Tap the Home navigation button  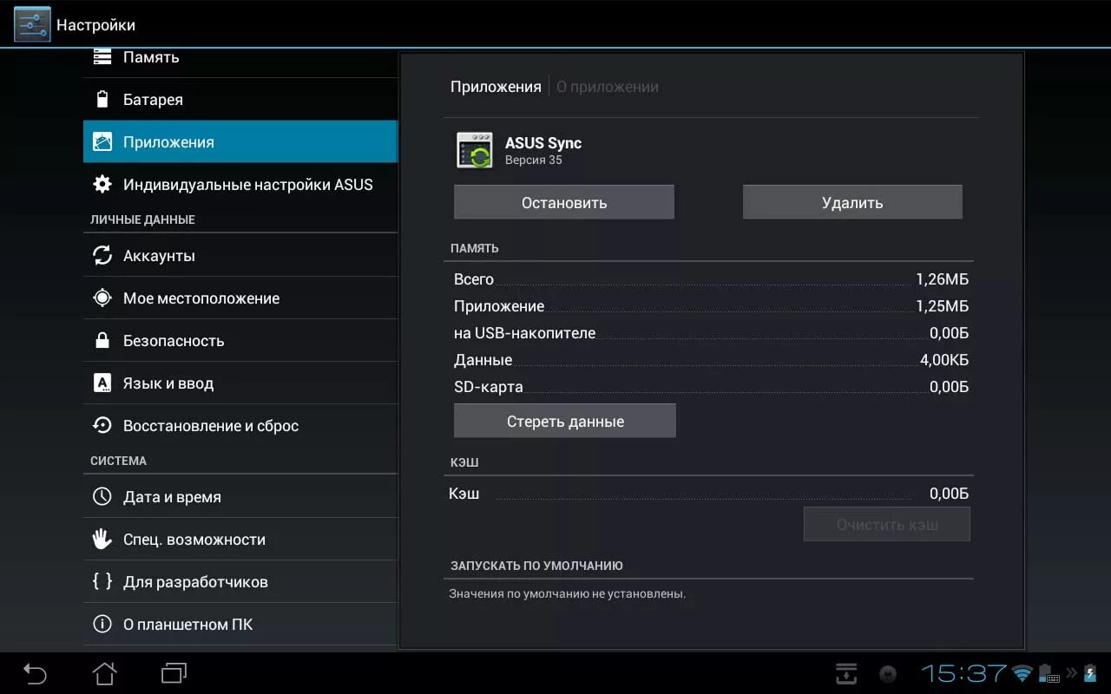pyautogui.click(x=104, y=673)
